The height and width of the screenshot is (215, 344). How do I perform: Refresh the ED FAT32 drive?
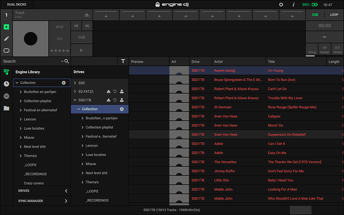click(x=115, y=91)
